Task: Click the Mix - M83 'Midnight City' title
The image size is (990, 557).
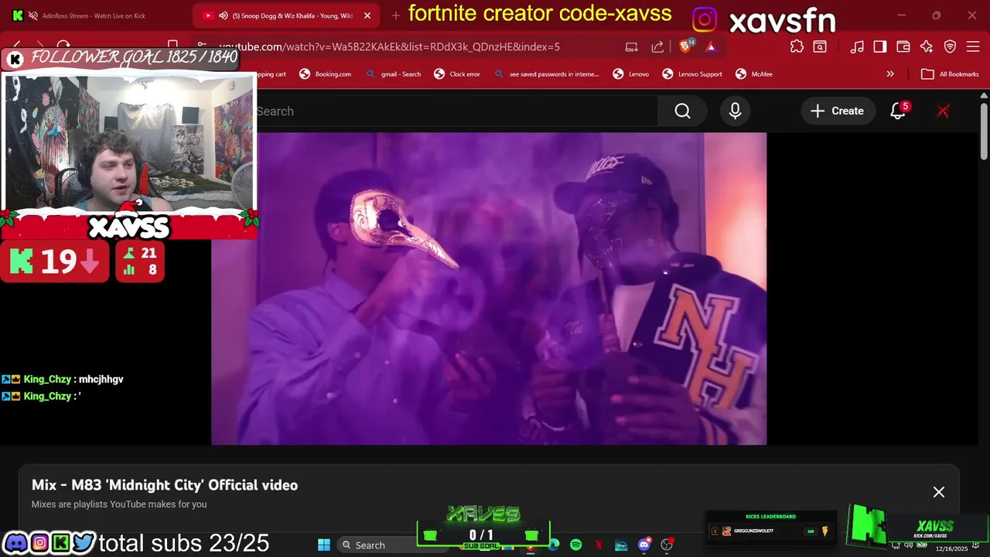Action: click(165, 485)
